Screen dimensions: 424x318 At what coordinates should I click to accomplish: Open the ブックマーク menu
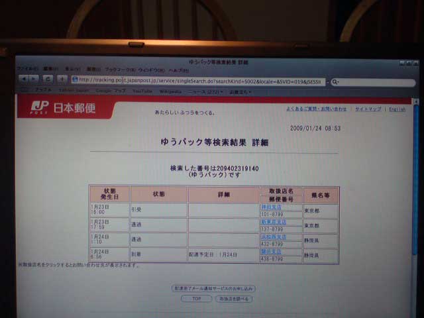120,70
